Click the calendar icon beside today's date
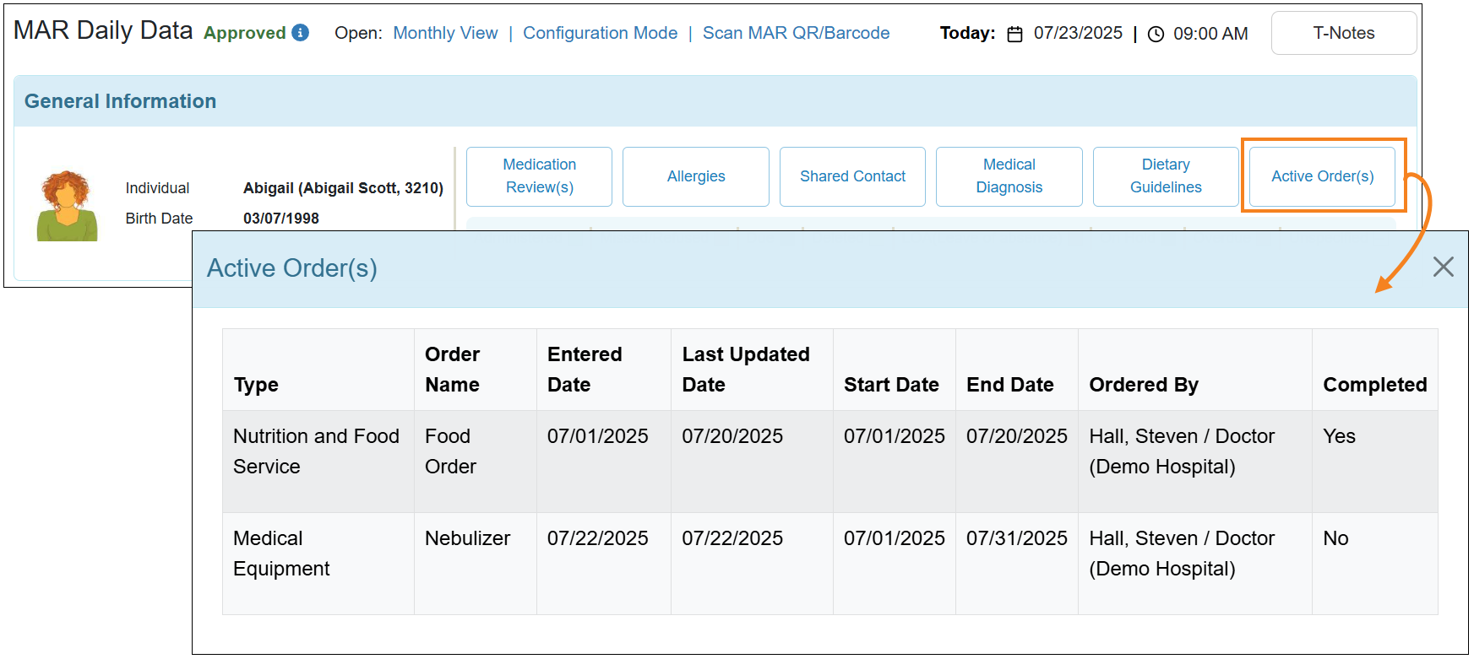The height and width of the screenshot is (659, 1474). tap(1015, 34)
